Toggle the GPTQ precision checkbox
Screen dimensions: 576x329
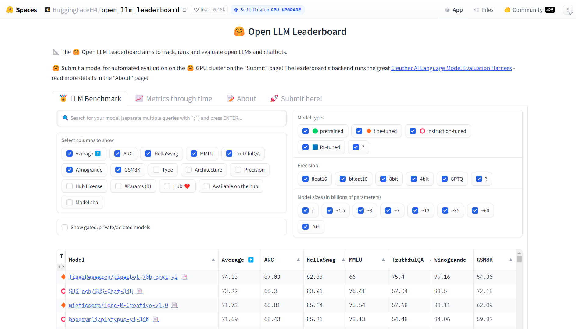pyautogui.click(x=445, y=179)
